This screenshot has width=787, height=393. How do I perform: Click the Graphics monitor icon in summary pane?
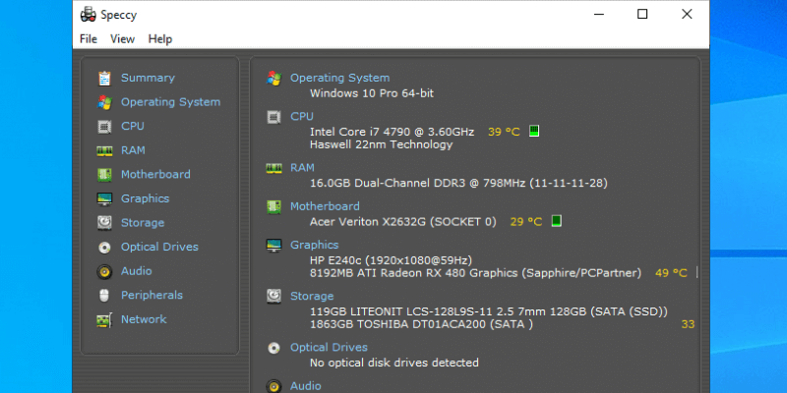(274, 245)
